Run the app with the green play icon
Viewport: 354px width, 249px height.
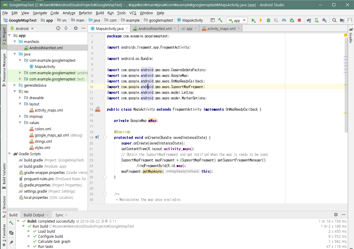click(253, 20)
